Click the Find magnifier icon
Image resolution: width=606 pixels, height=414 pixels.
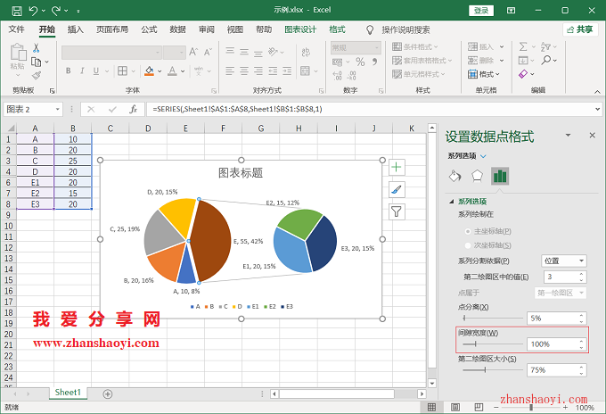546,61
